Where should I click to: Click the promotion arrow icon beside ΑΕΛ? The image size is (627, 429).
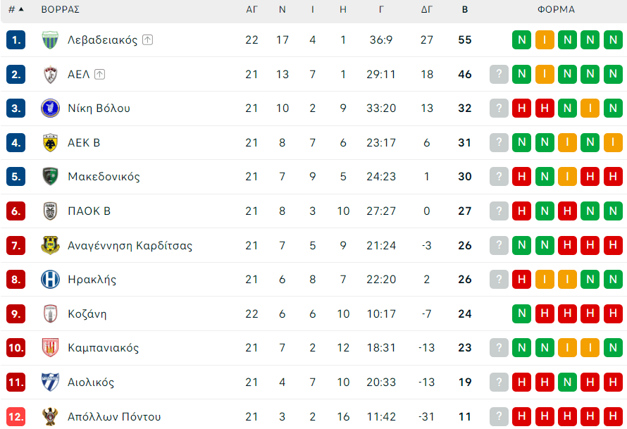(99, 74)
